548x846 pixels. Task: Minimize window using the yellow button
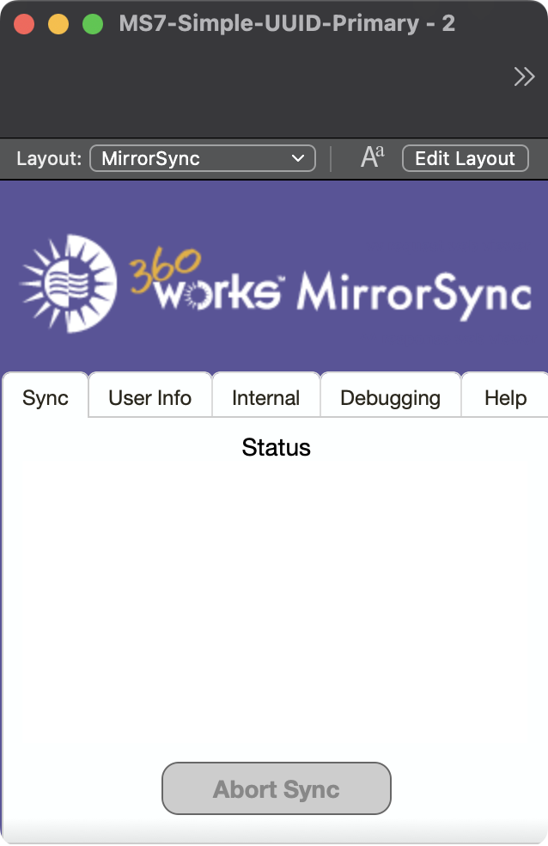click(58, 24)
